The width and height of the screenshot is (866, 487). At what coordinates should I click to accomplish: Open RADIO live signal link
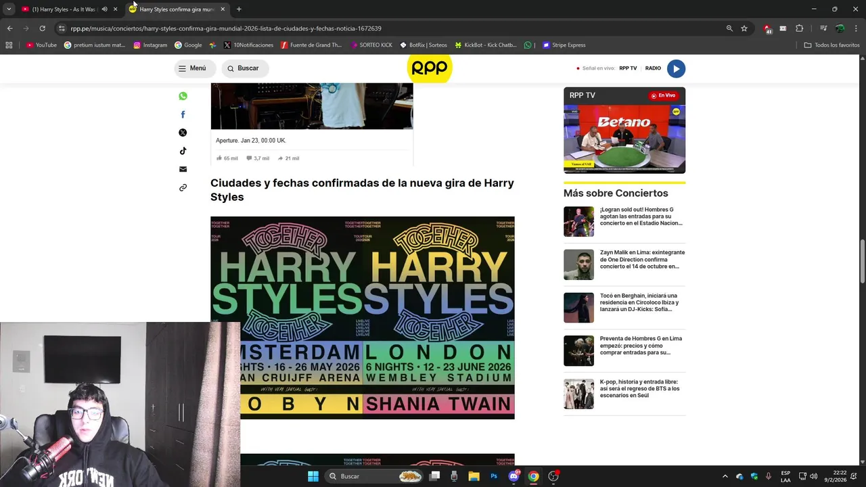[x=653, y=68]
